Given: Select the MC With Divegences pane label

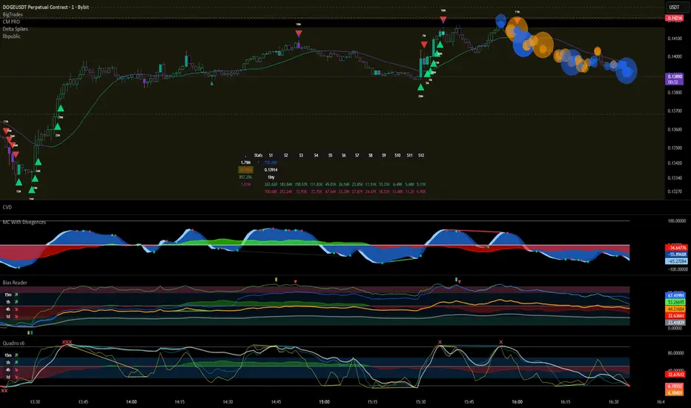Looking at the screenshot, I should 24,223.
